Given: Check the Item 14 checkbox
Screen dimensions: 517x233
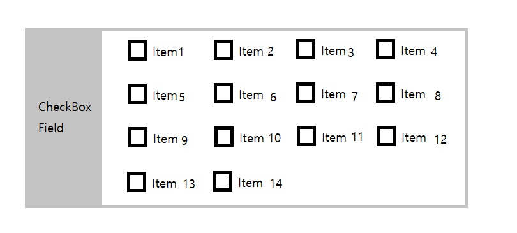Looking at the screenshot, I should [x=223, y=181].
